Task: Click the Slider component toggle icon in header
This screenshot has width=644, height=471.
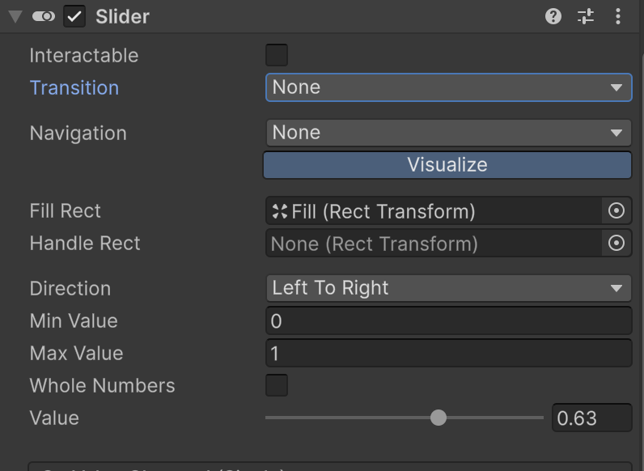Action: pos(44,17)
